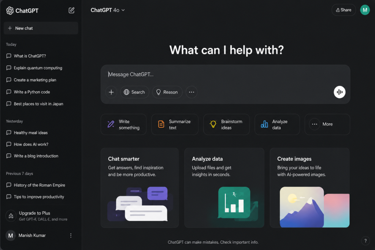Image resolution: width=375 pixels, height=250 pixels.
Task: Open the Analyze data feature card
Action: [x=224, y=188]
